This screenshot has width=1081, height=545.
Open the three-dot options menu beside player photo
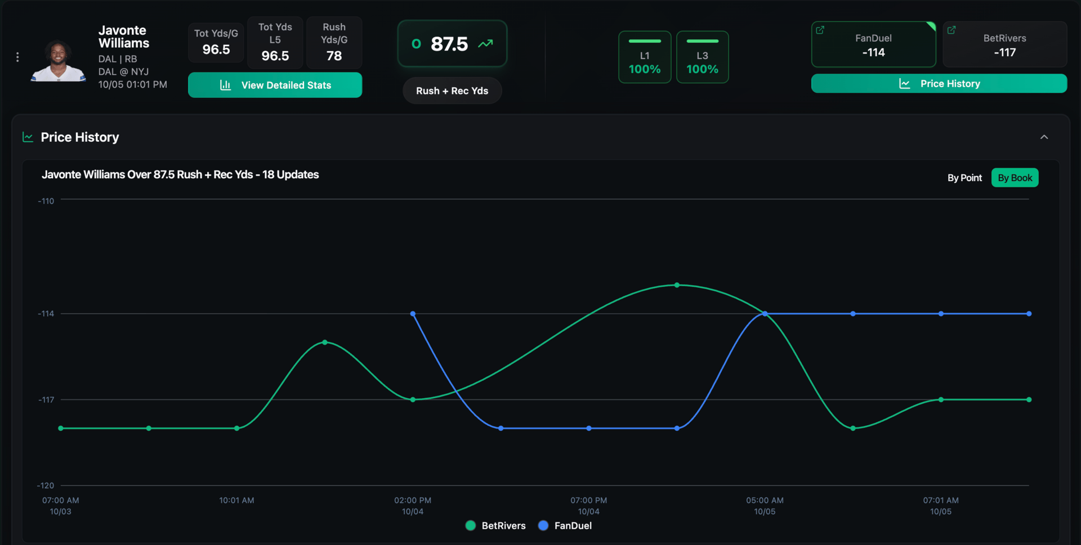pos(17,57)
